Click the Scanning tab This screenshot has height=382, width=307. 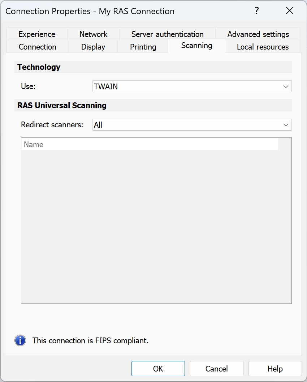(x=196, y=46)
